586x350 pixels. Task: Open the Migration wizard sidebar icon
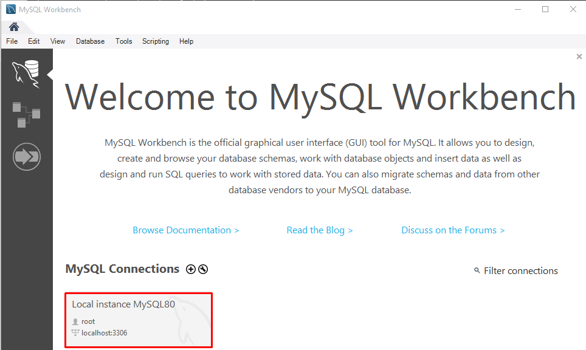click(27, 157)
